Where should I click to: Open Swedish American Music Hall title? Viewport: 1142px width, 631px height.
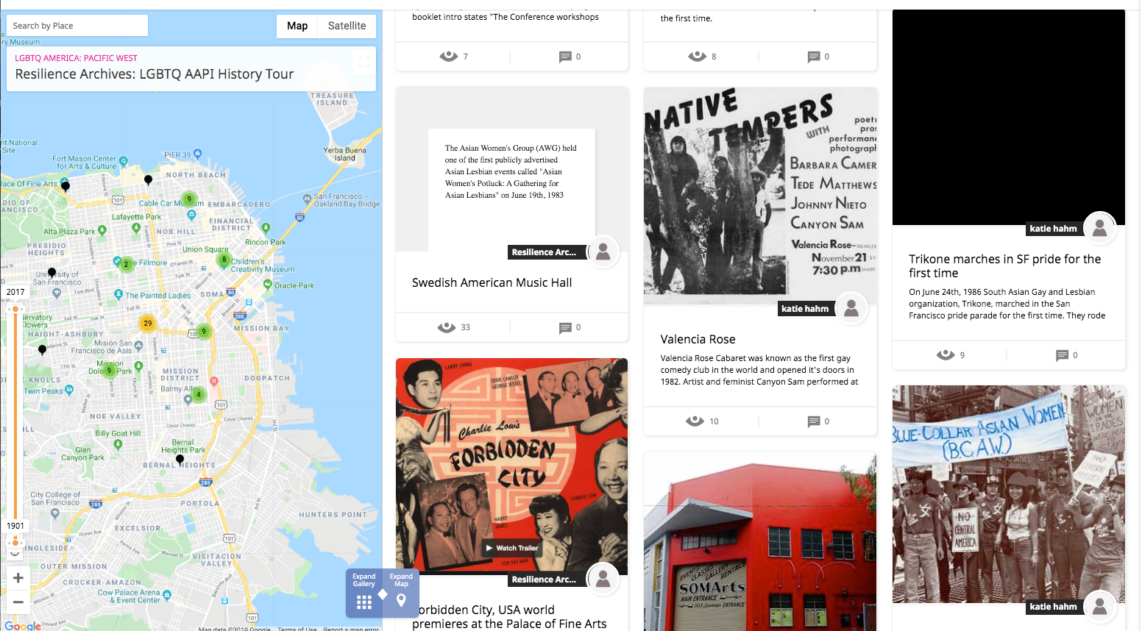click(492, 282)
